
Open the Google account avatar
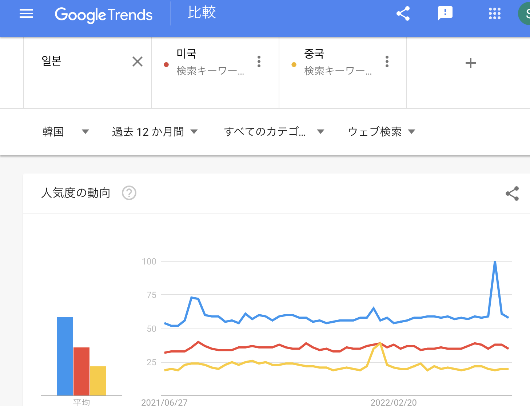(525, 14)
